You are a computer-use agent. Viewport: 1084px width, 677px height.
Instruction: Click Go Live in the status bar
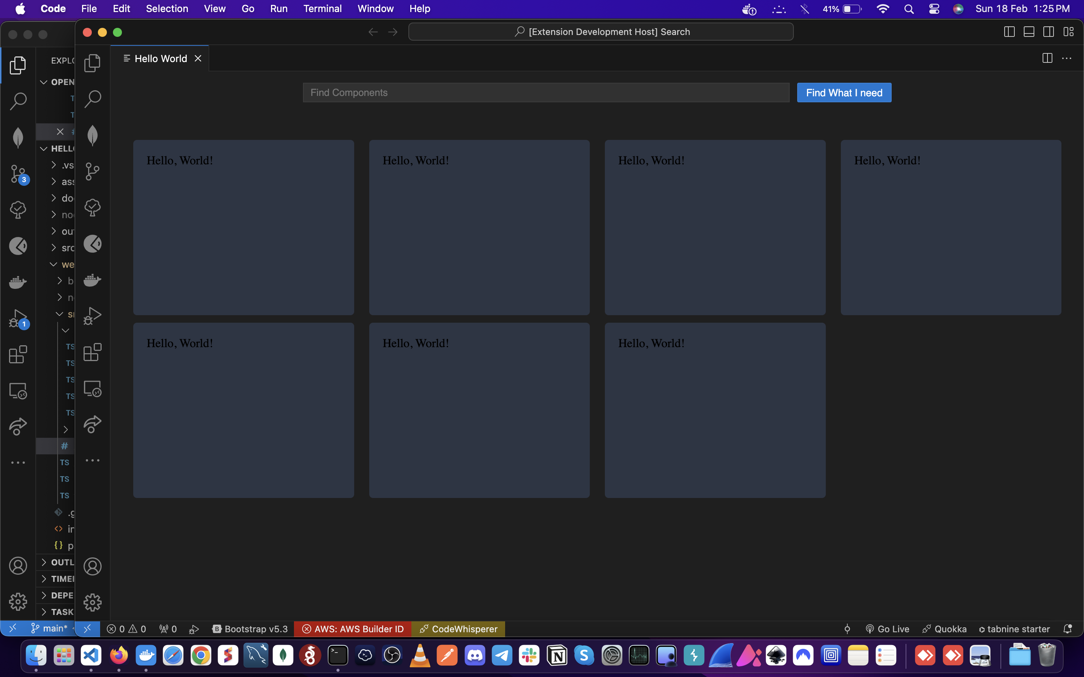pyautogui.click(x=888, y=628)
